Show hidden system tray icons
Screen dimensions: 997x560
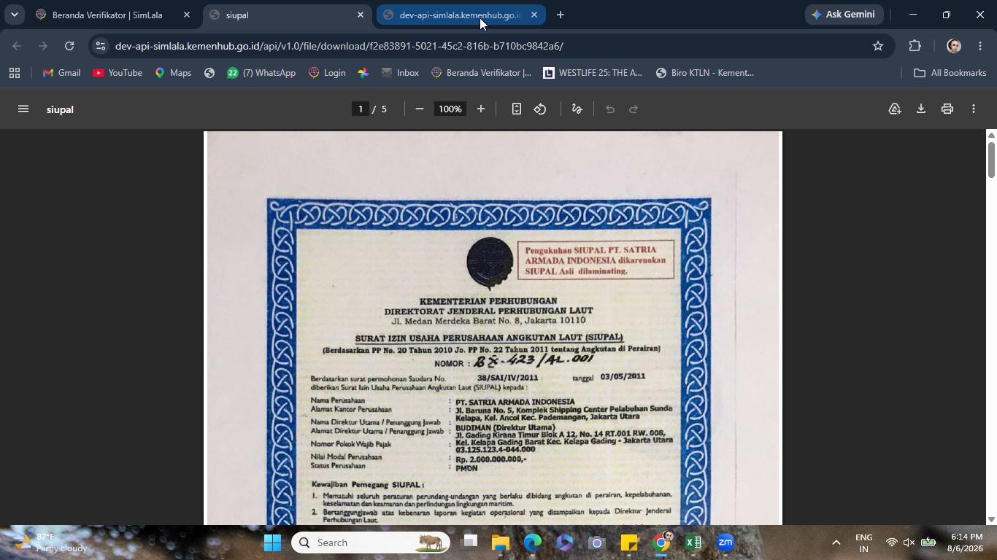pyautogui.click(x=836, y=542)
